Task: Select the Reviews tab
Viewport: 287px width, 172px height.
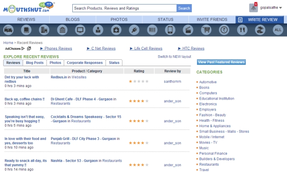Action: [x=13, y=63]
